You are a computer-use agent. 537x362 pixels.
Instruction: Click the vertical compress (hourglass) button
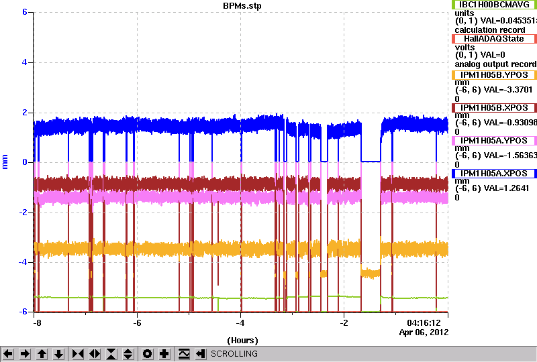111,354
